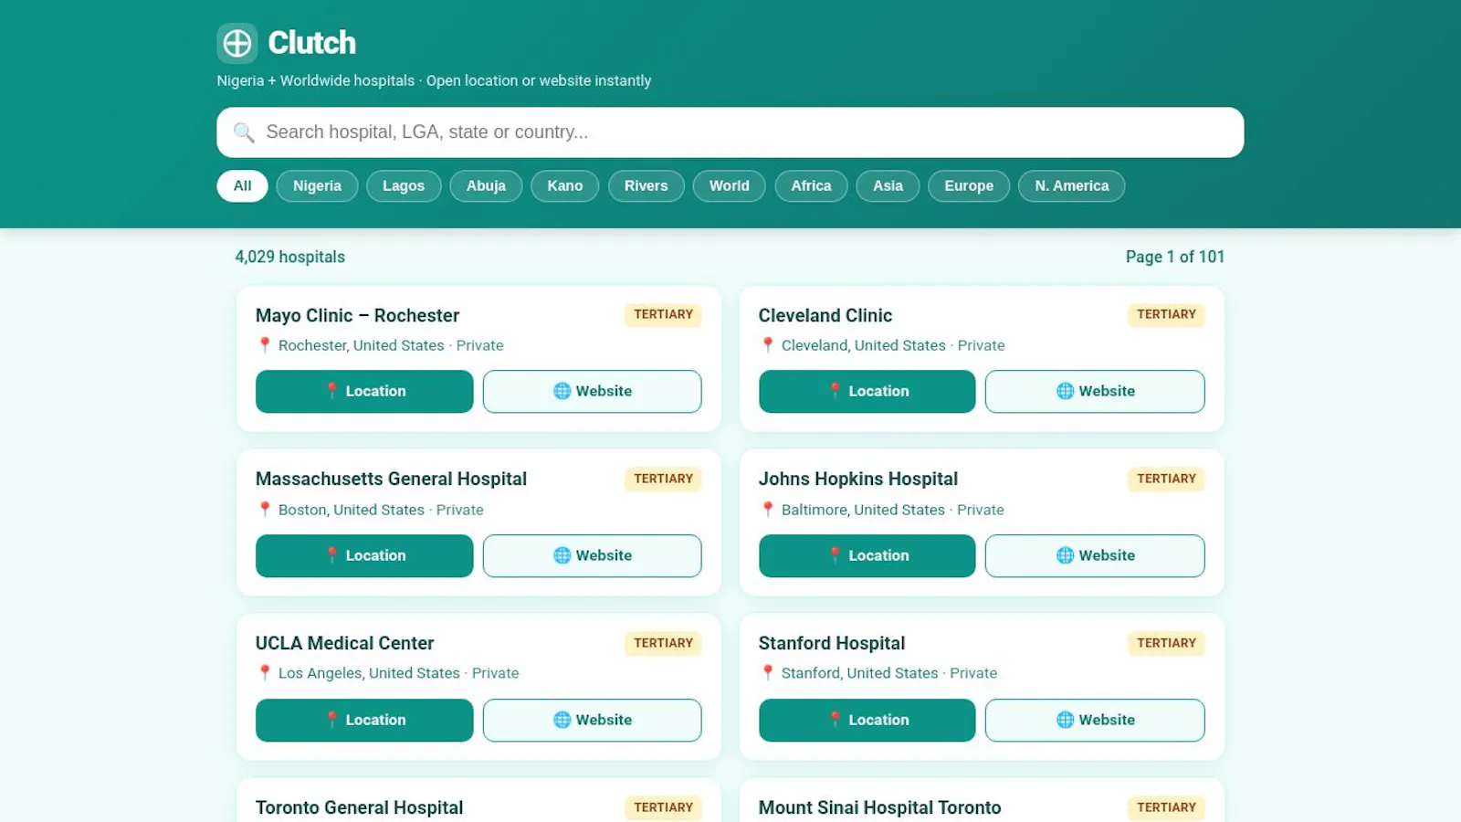
Task: Click the UCLA Medical Center title
Action: 344,643
